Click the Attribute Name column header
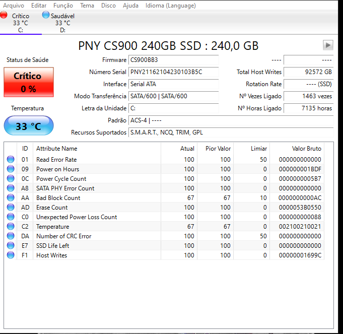 [97, 149]
